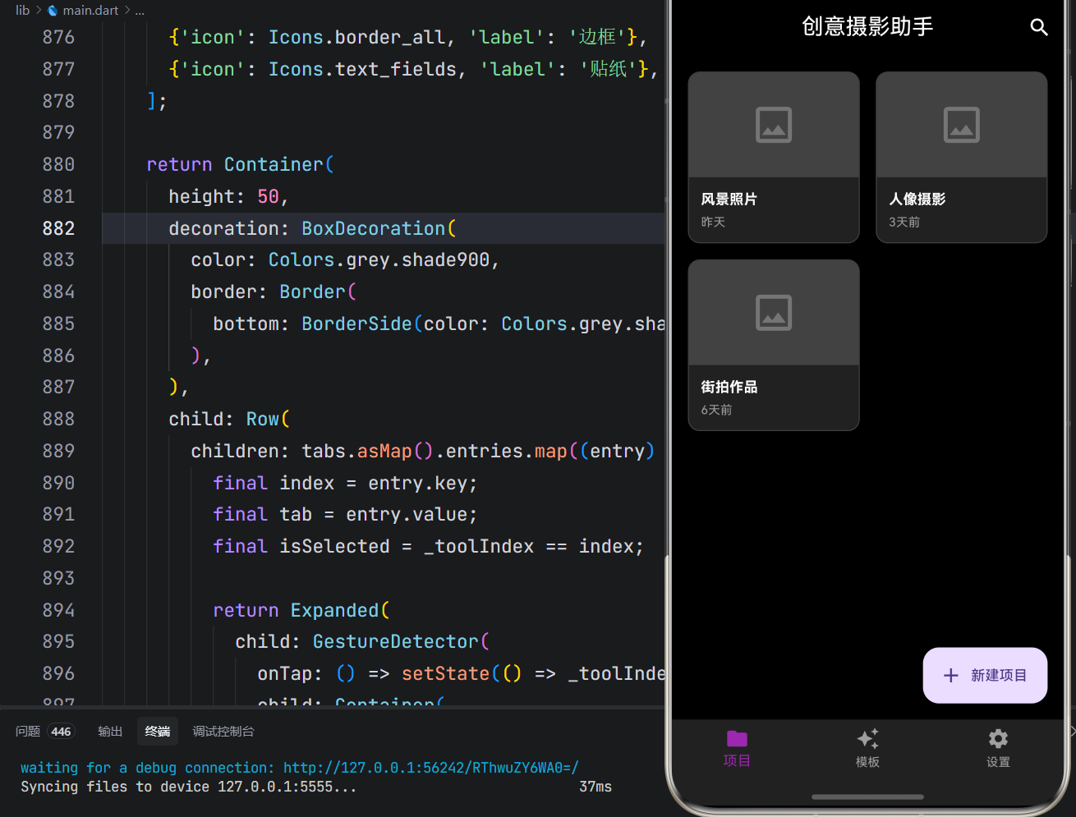Tap the 6天前 date label
This screenshot has height=817, width=1076.
point(716,410)
